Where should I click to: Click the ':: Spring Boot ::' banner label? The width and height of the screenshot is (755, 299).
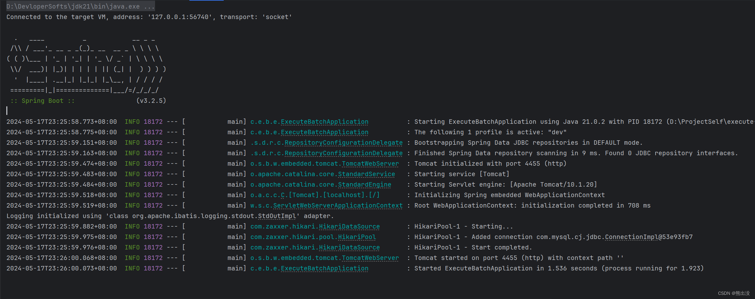coord(43,101)
